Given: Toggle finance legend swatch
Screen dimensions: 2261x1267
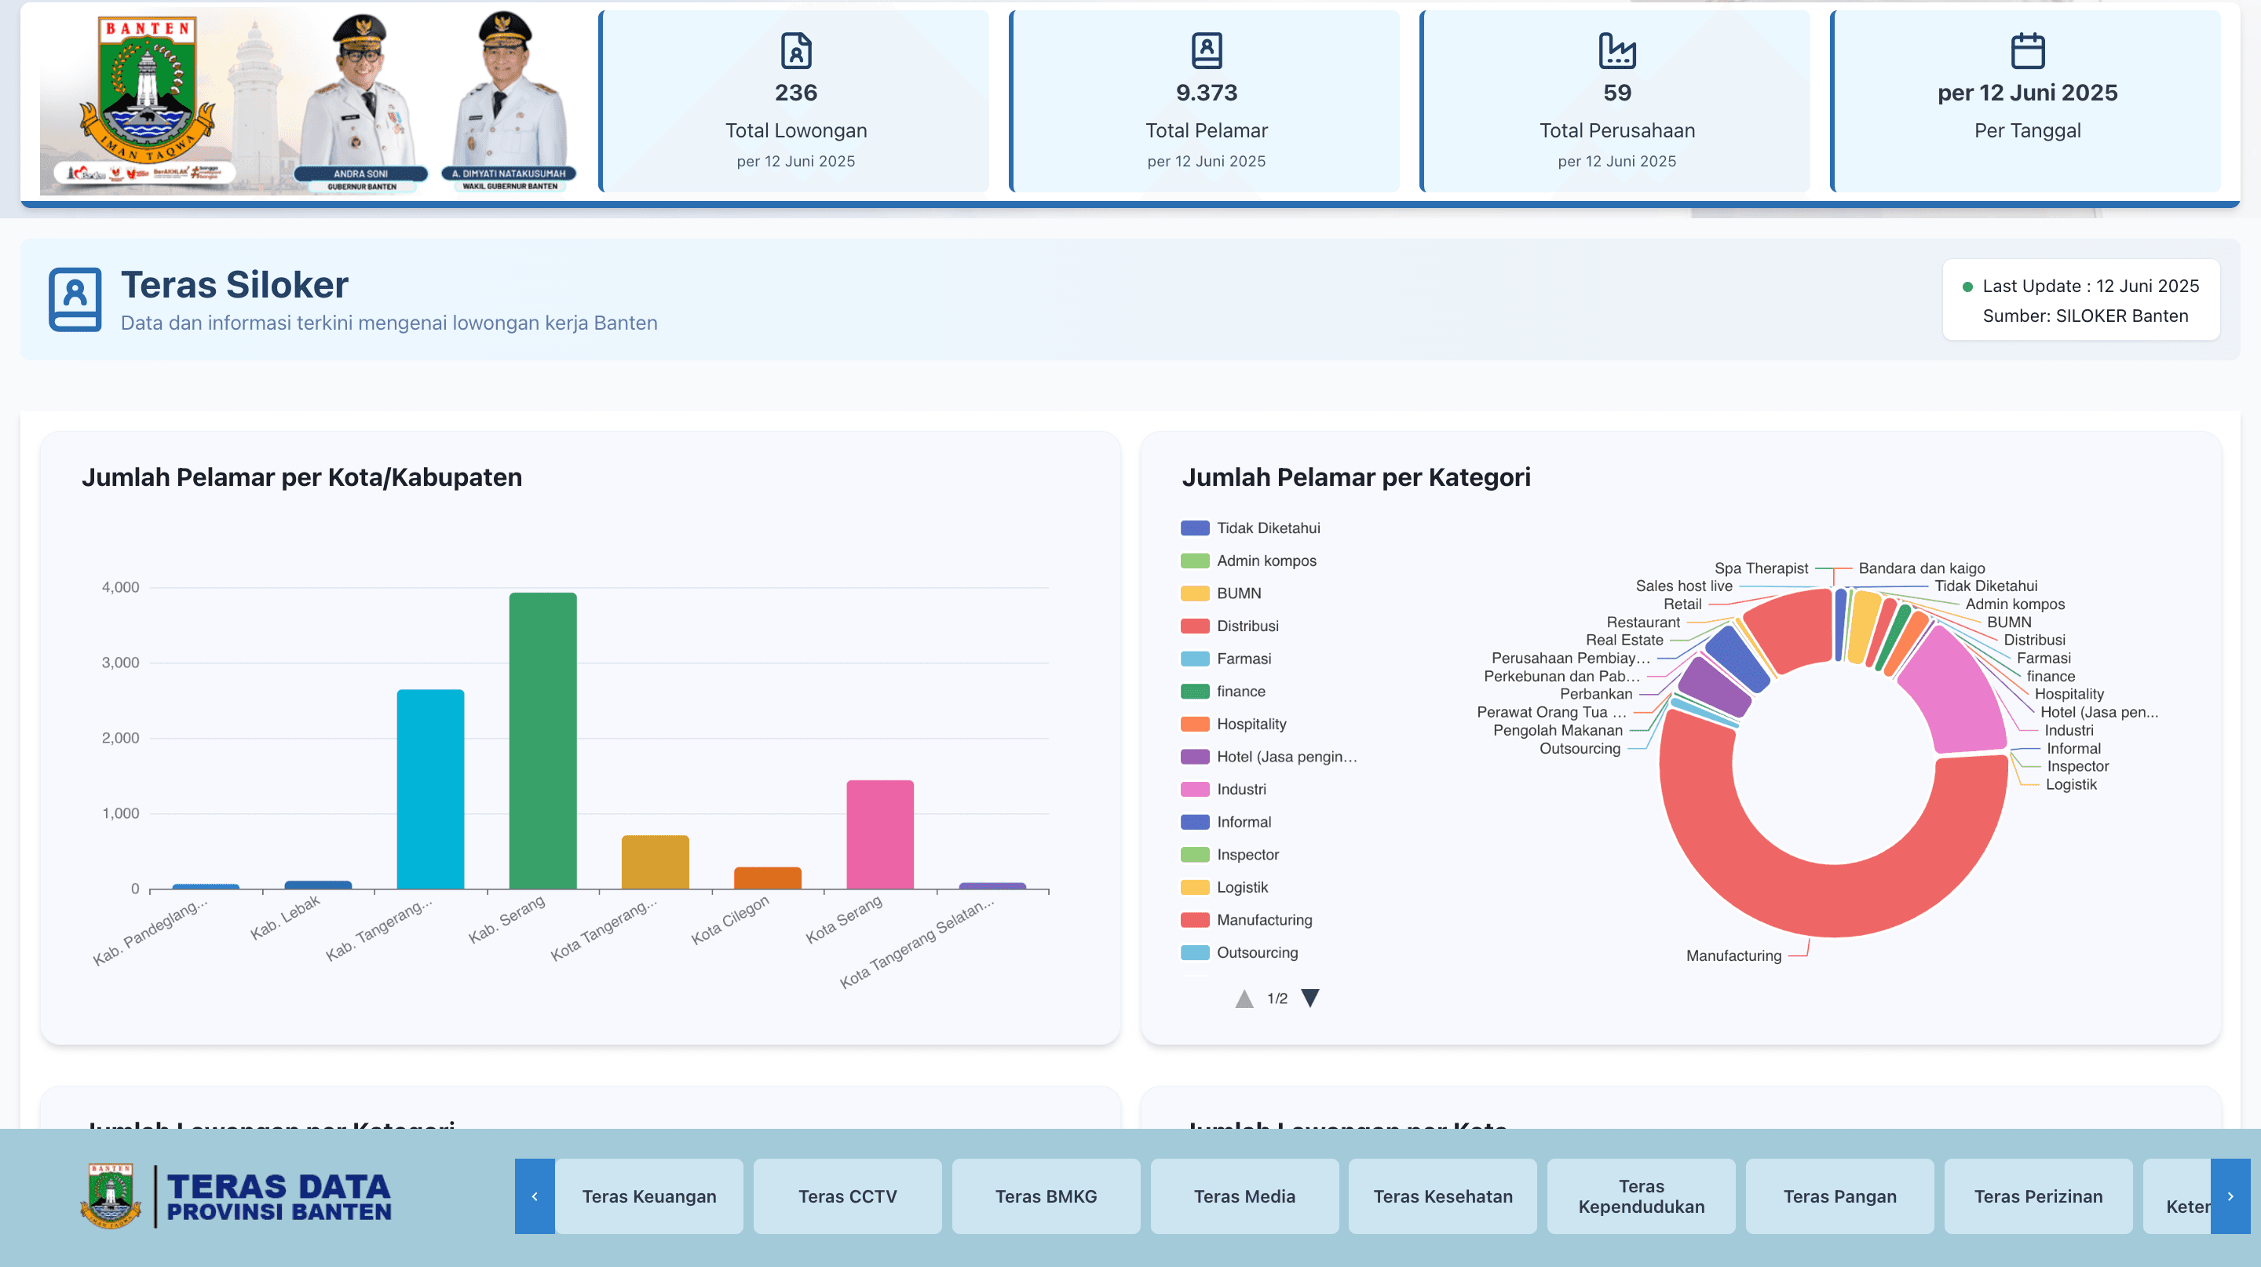Looking at the screenshot, I should (x=1195, y=691).
